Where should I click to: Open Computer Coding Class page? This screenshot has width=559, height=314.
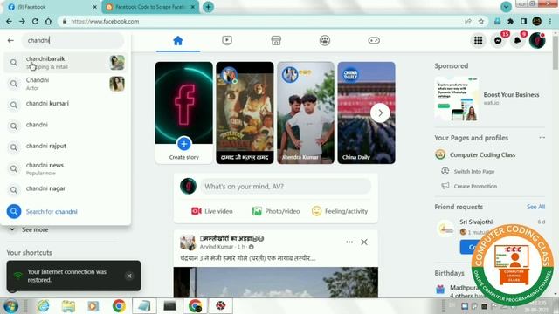(x=482, y=155)
